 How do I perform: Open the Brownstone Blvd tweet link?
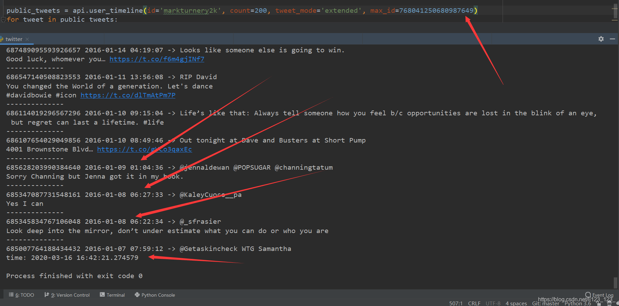144,149
